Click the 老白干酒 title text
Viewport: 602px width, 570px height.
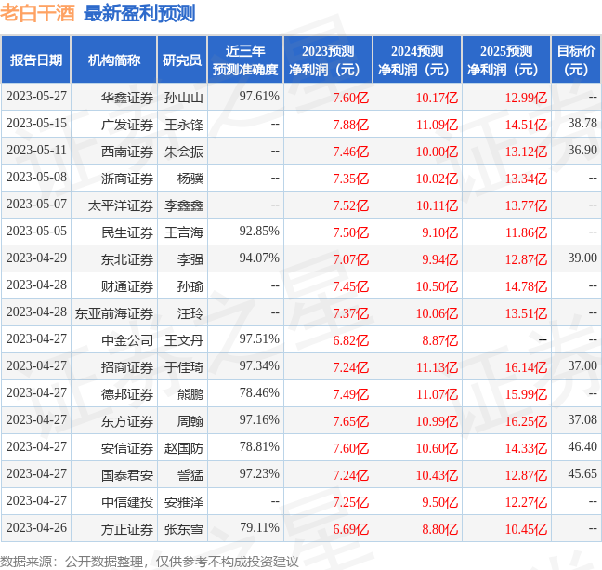37,13
